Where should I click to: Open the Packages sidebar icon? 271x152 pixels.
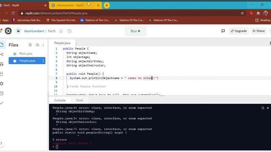[2, 64]
